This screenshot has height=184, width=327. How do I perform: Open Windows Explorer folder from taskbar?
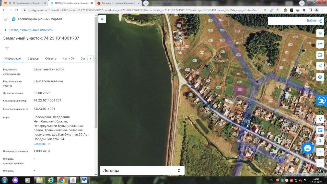pyautogui.click(x=39, y=180)
